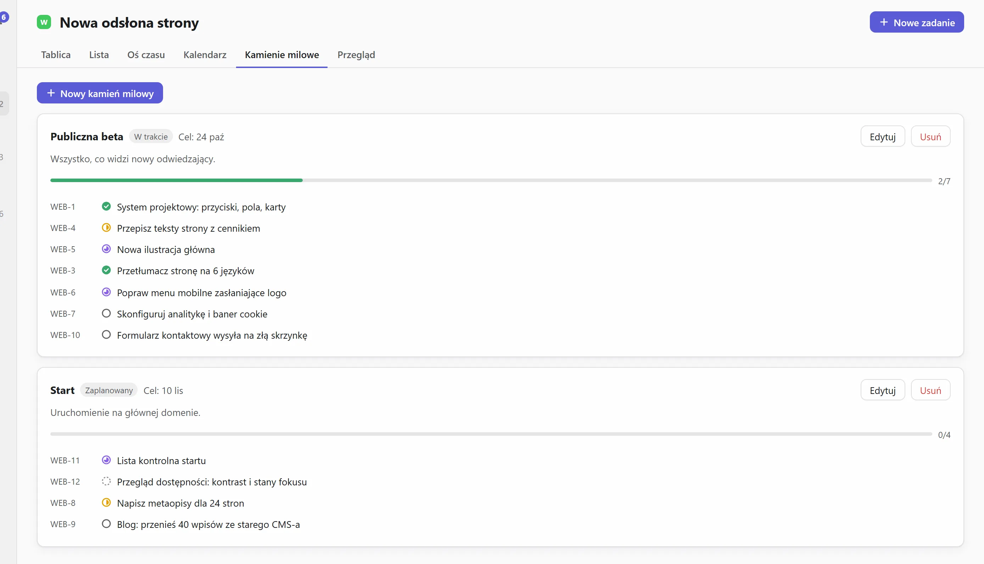Open task Skonfiguruj analitykę i baner cookie
The image size is (984, 564).
(x=192, y=314)
